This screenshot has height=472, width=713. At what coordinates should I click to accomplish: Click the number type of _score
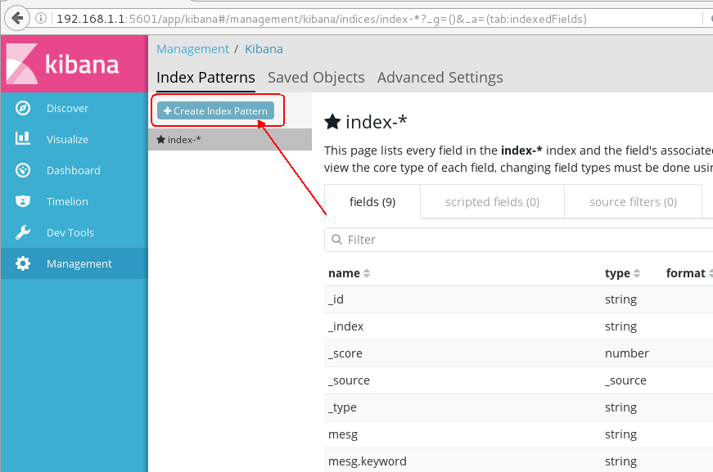[626, 353]
